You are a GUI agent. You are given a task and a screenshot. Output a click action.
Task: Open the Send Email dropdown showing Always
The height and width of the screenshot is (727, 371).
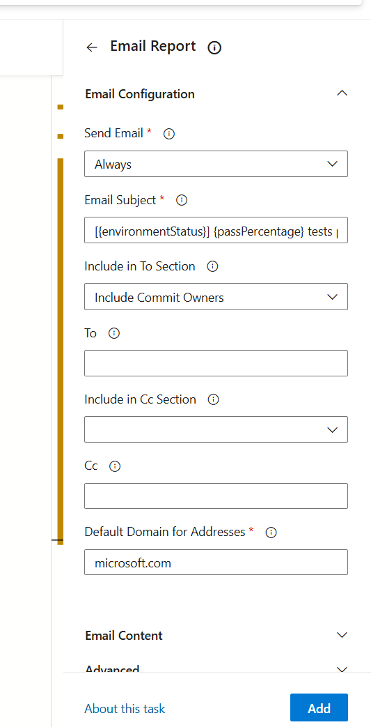tap(216, 164)
